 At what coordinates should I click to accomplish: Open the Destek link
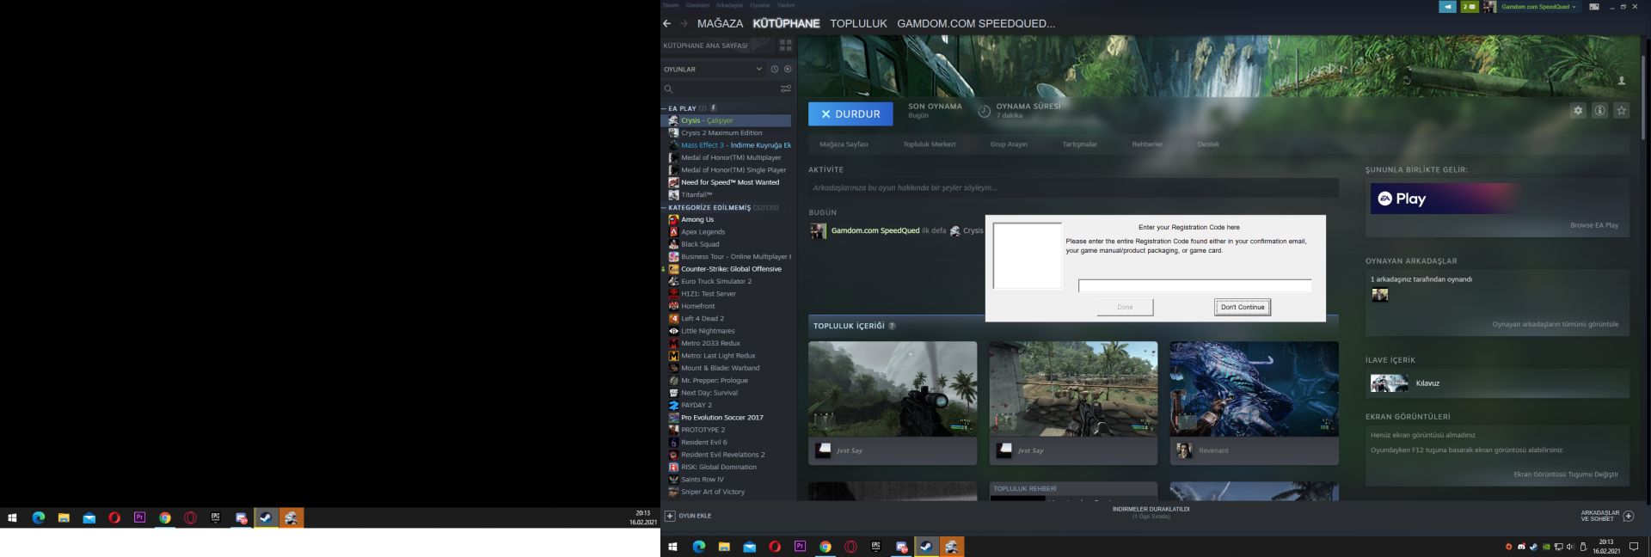coord(1208,144)
